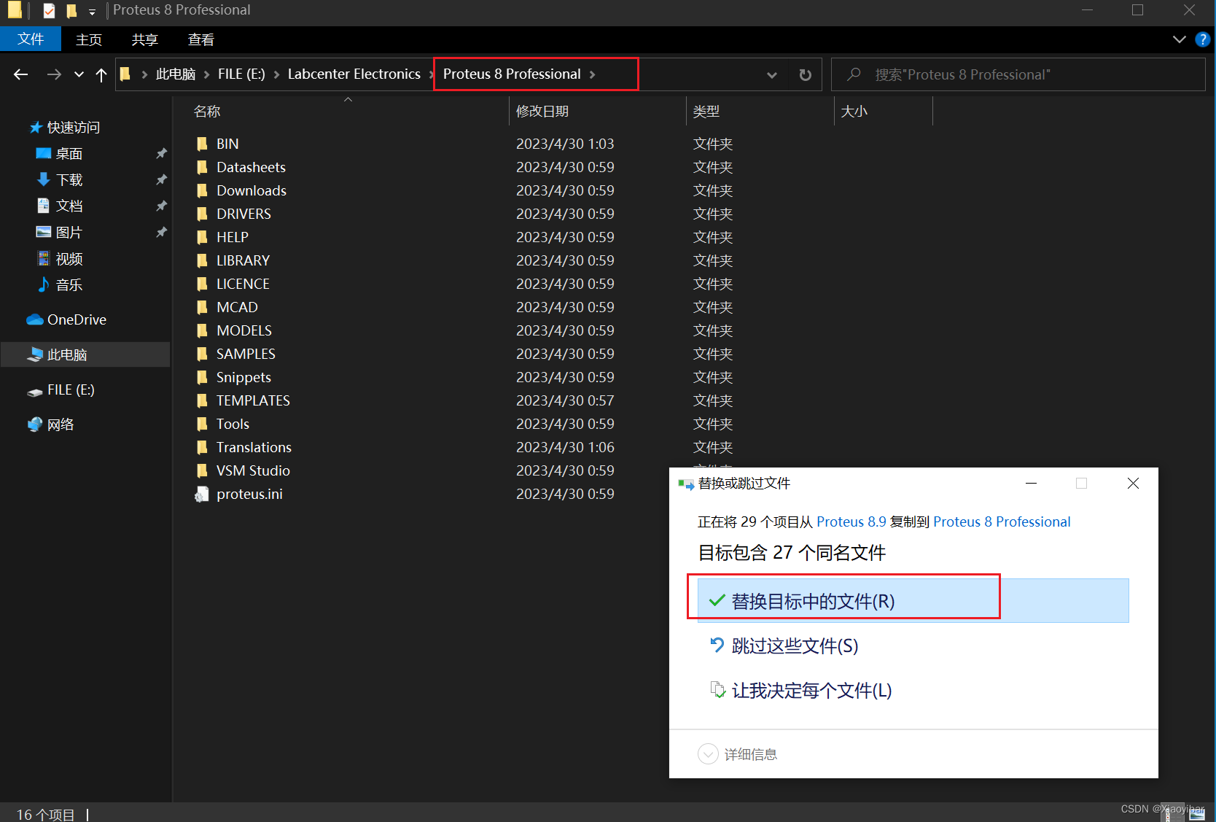Select 此电脑 in the address breadcrumb

pos(176,74)
